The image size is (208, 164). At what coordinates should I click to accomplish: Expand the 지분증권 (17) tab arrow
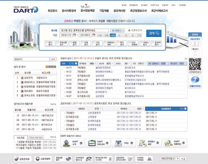pos(101,109)
